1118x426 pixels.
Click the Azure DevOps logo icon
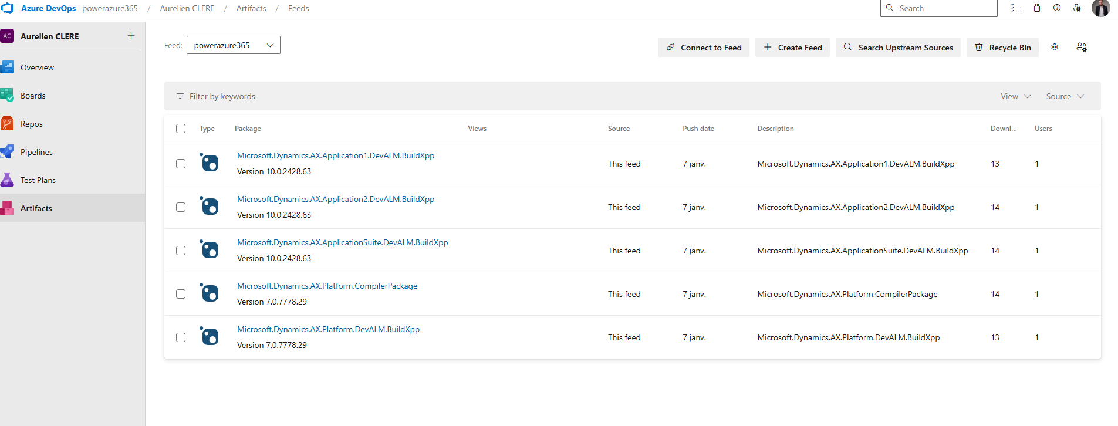coord(8,8)
